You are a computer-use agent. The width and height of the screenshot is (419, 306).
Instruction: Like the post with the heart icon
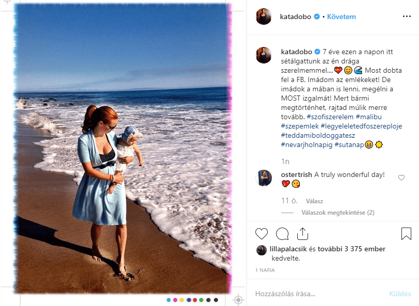pyautogui.click(x=262, y=234)
